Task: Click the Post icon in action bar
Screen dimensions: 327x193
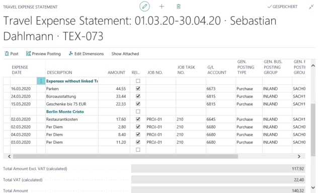Action: (7, 54)
